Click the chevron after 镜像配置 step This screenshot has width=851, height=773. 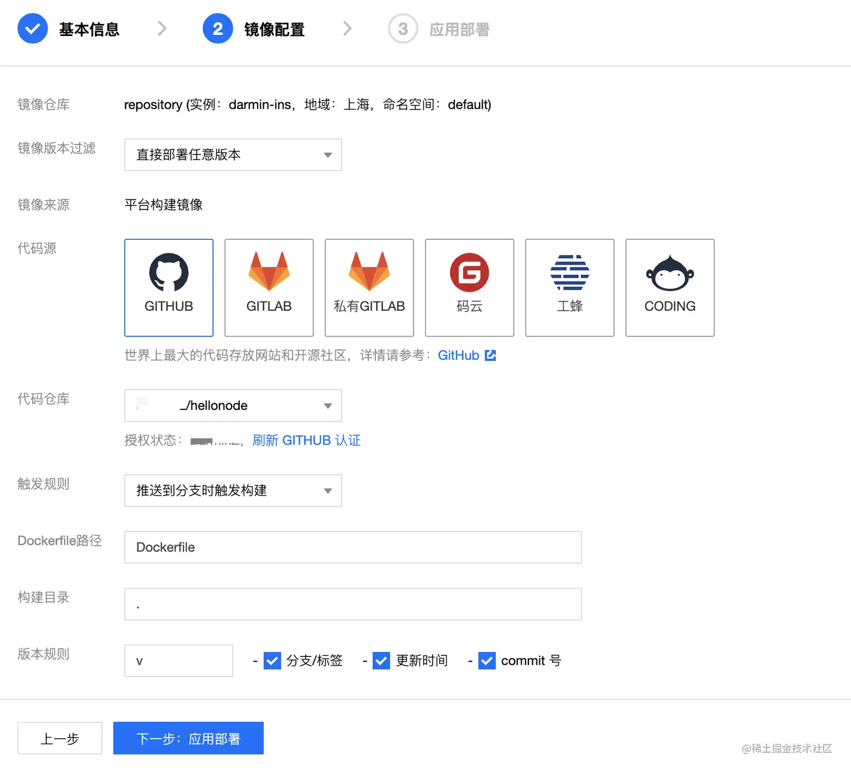347,29
